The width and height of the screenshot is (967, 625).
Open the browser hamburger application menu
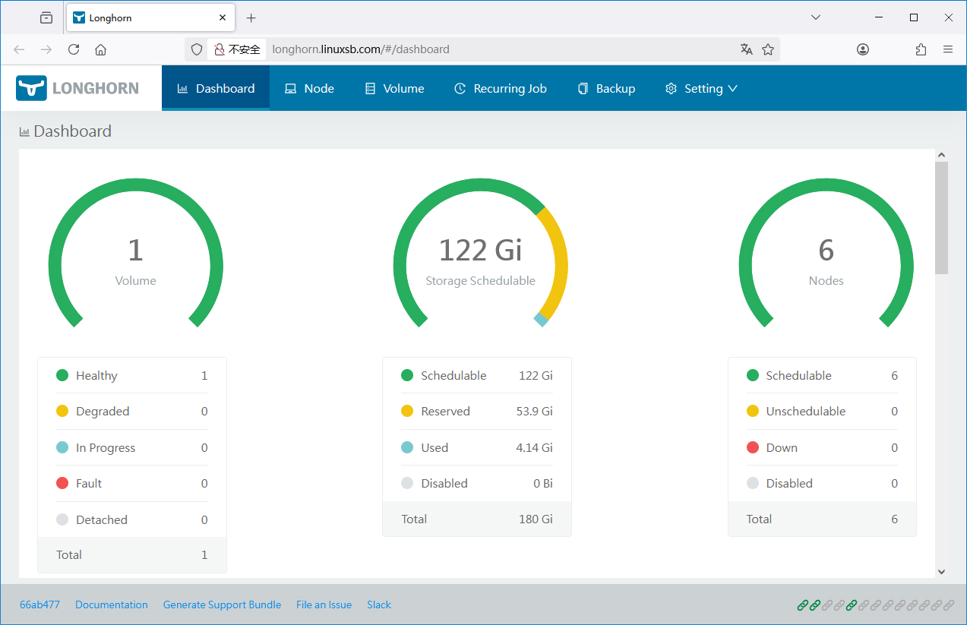[947, 49]
